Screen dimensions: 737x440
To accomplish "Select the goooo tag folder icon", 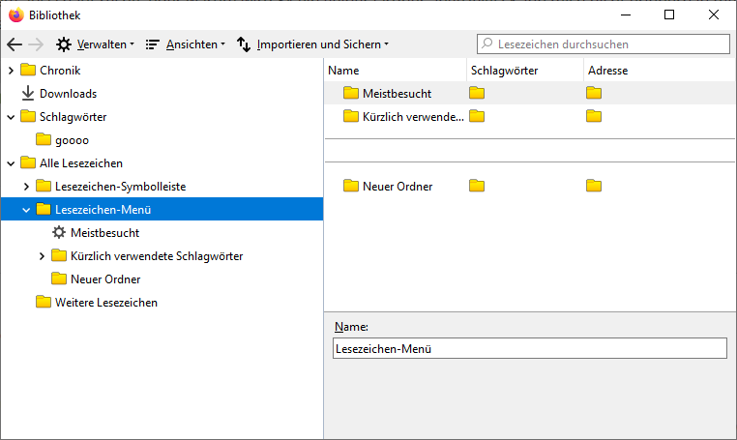I will click(x=43, y=140).
